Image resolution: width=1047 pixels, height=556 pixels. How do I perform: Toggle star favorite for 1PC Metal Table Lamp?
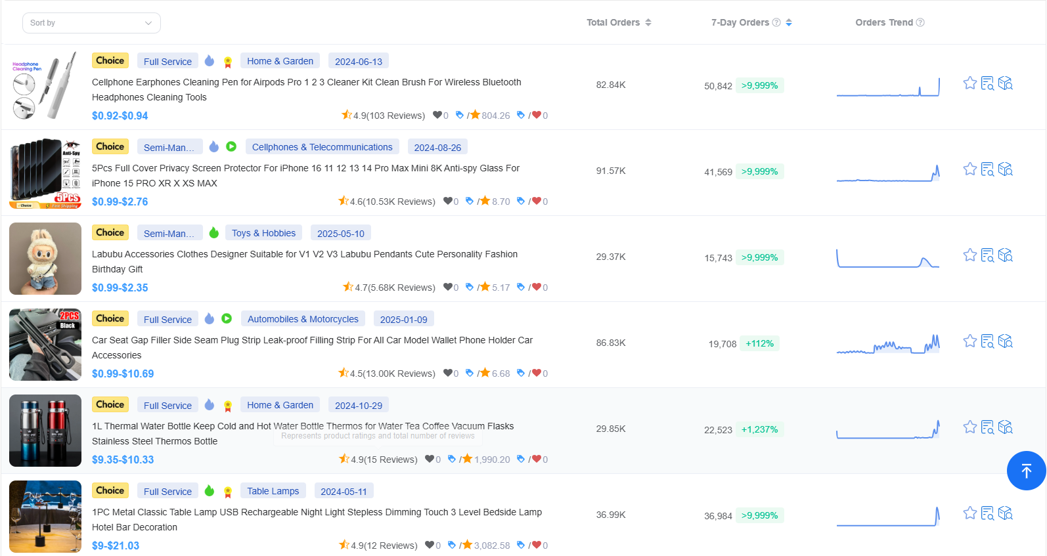click(969, 513)
